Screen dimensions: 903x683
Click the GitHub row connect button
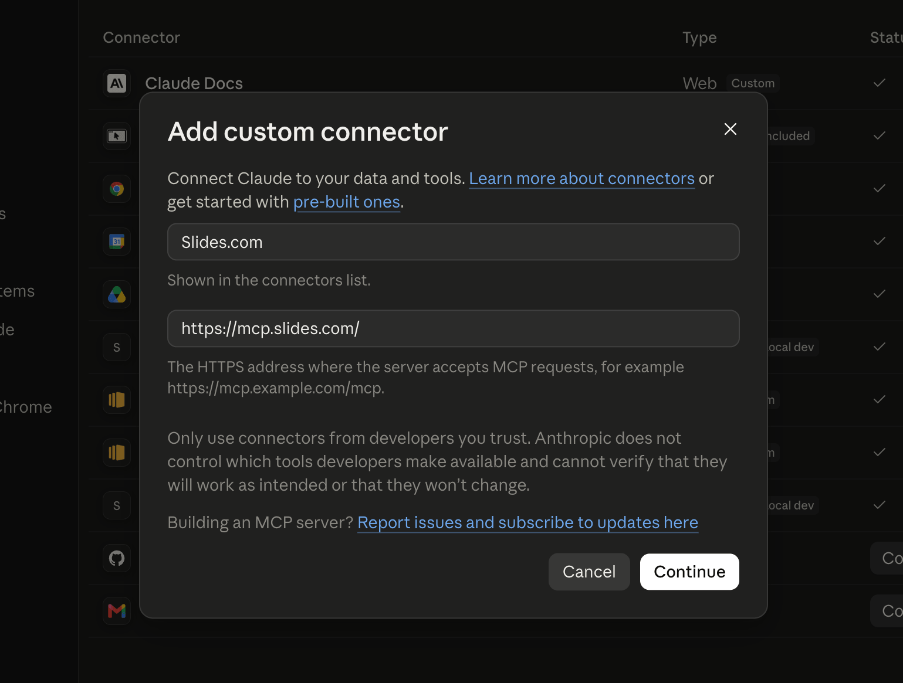tap(887, 558)
